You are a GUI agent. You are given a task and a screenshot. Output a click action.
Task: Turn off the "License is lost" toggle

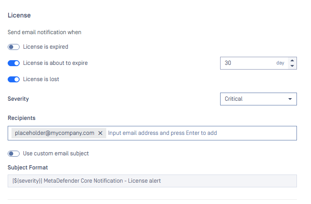[14, 79]
